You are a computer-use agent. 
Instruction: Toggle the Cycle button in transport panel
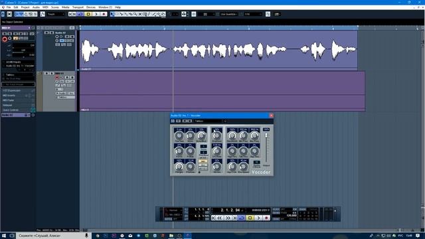[242, 218]
